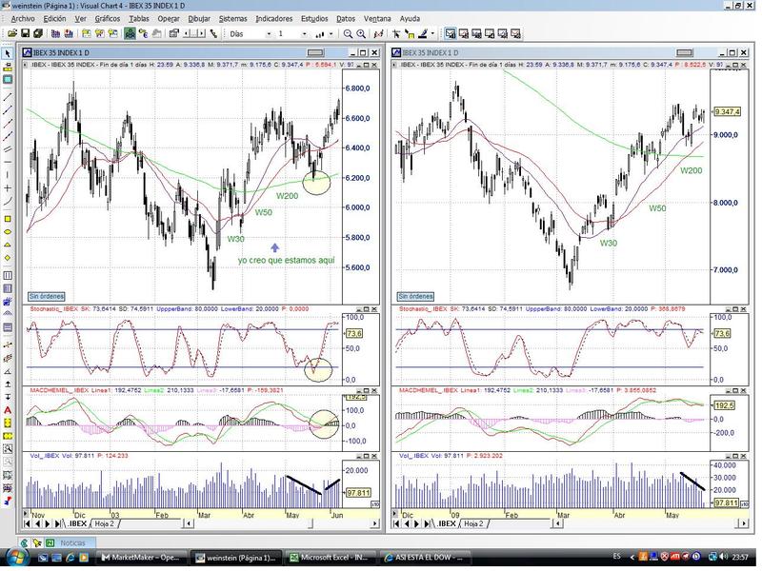The height and width of the screenshot is (571, 762).
Task: Switch to Microsoft Excel in taskbar
Action: click(x=331, y=557)
